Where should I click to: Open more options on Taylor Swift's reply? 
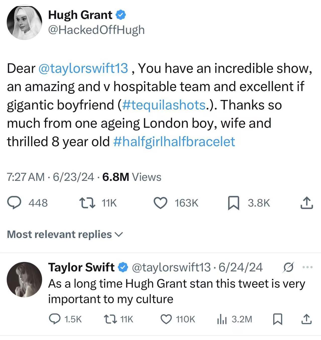[308, 267]
